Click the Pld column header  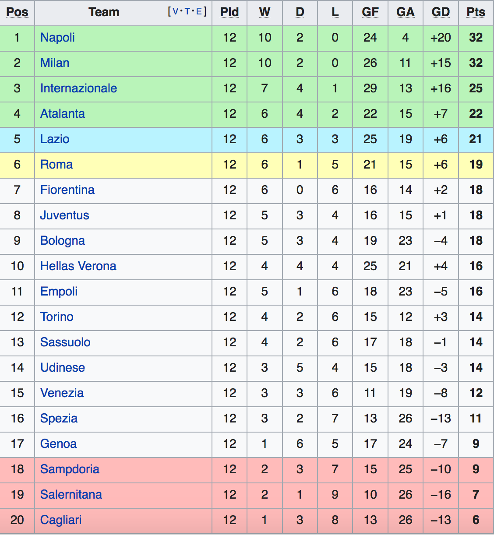(x=229, y=12)
